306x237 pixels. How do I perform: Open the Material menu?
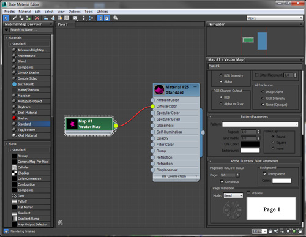click(x=24, y=12)
